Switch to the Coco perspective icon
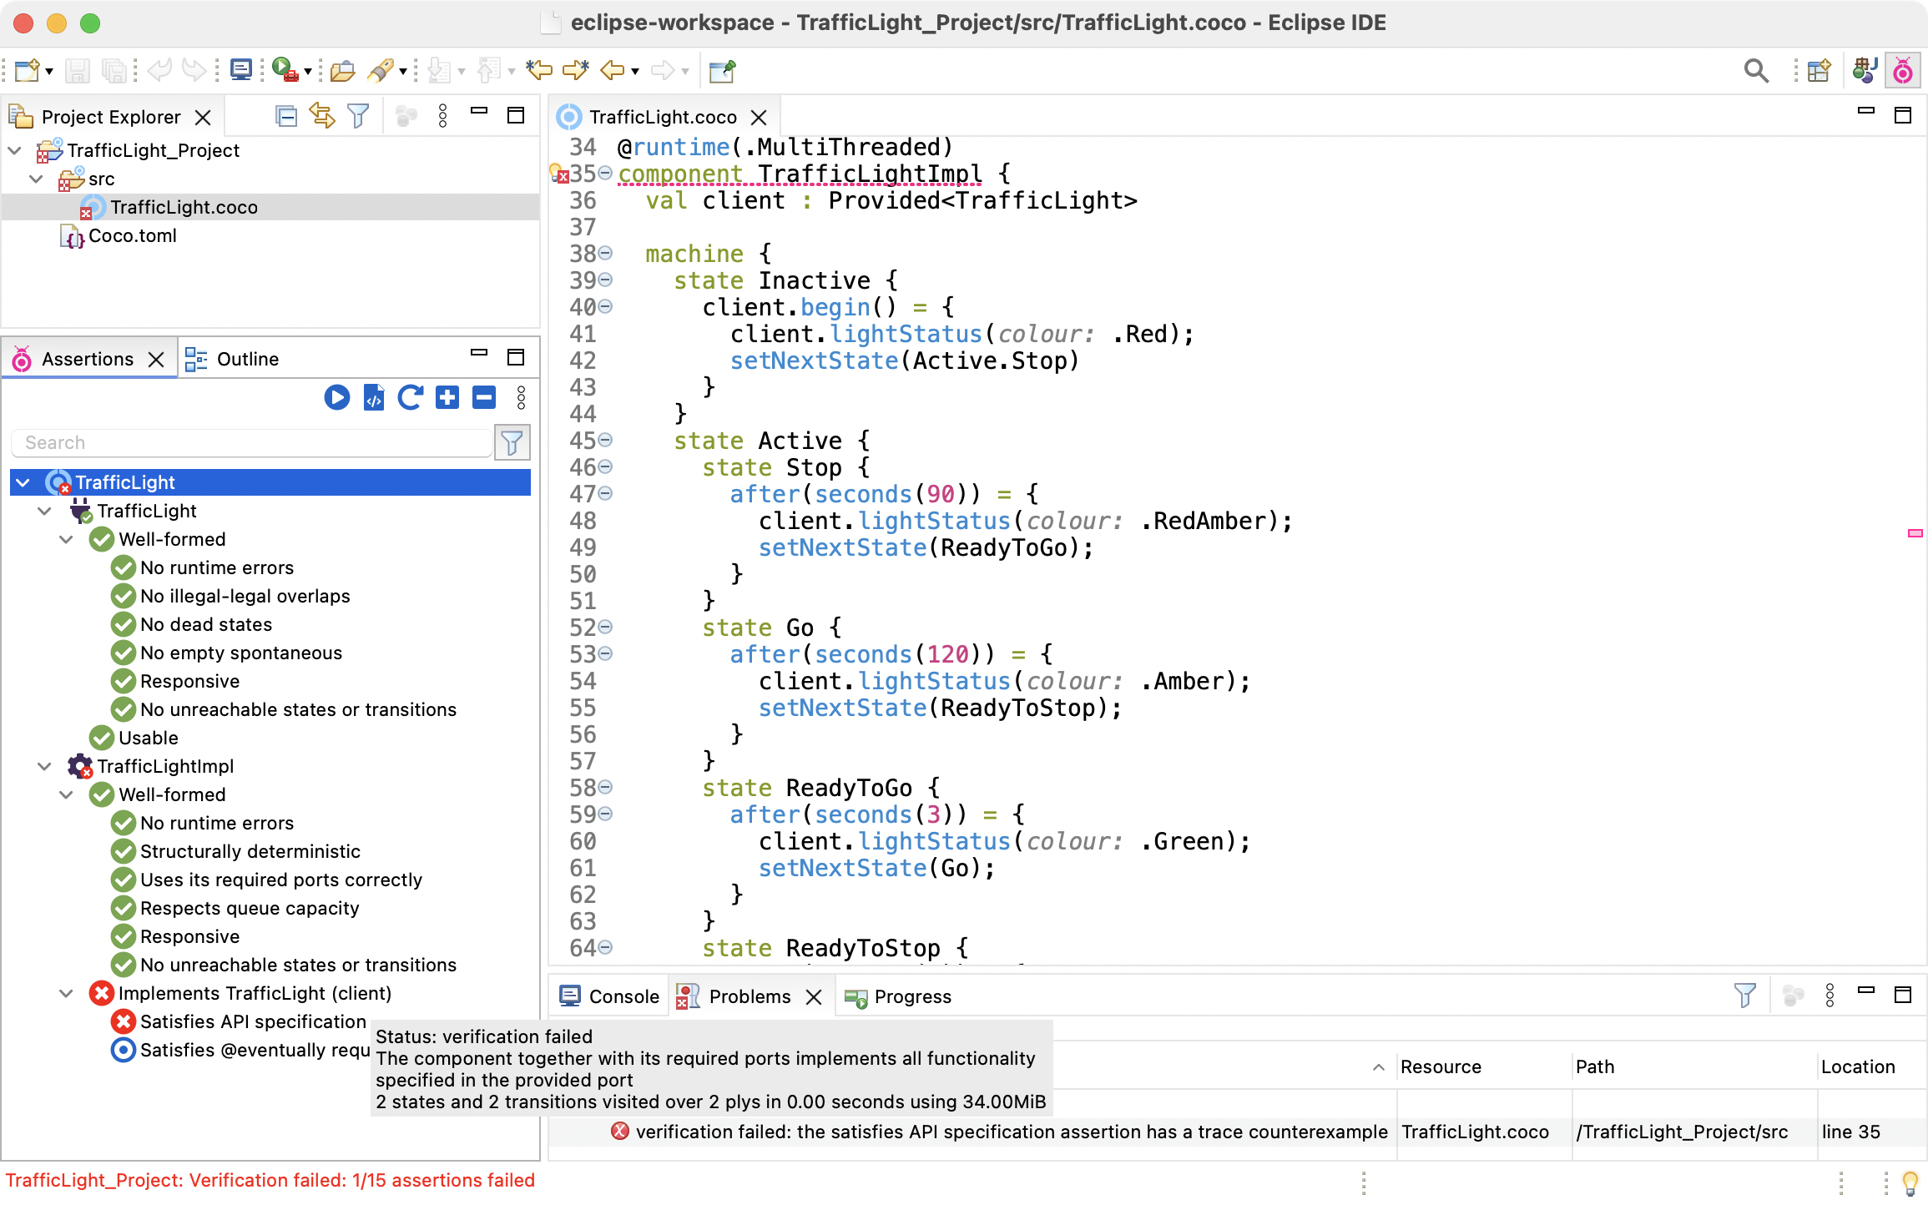Screen dimensions: 1928x1205 [1902, 71]
